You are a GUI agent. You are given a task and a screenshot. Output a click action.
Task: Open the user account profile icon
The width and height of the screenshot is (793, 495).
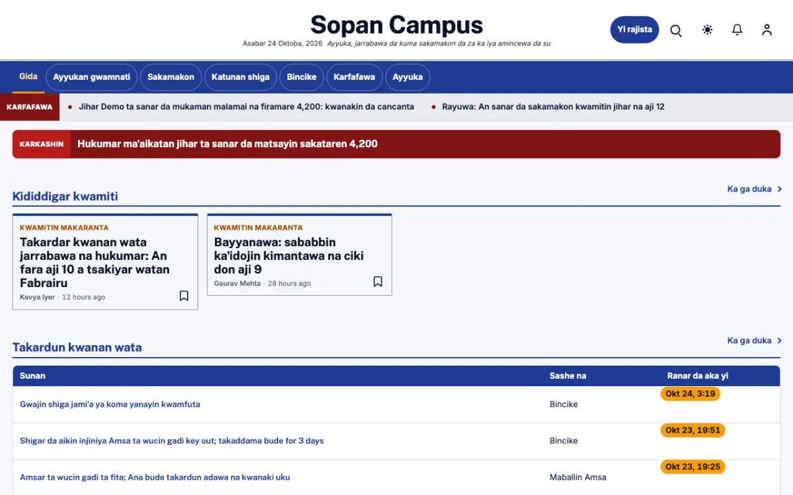pos(767,30)
